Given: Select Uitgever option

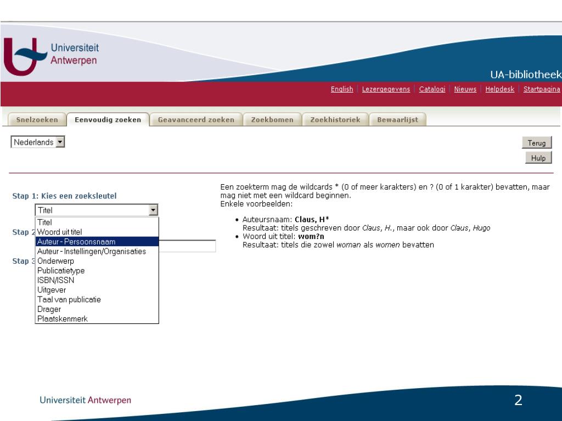Looking at the screenshot, I should tap(97, 290).
